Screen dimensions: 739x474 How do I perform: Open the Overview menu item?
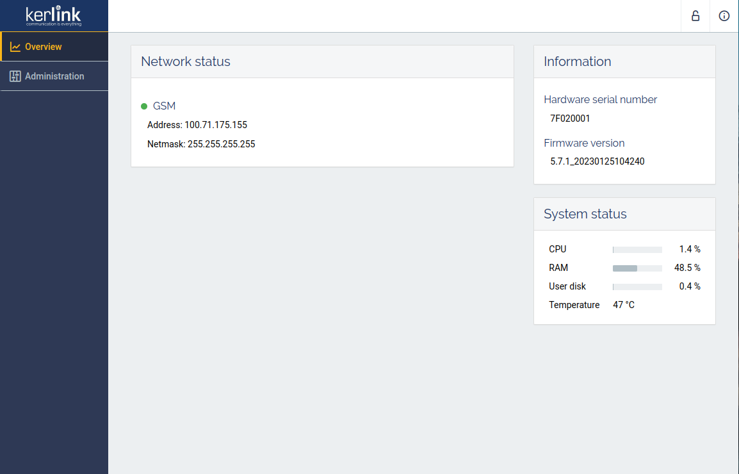[x=44, y=47]
